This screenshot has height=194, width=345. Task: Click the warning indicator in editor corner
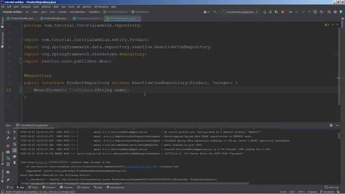[327, 25]
